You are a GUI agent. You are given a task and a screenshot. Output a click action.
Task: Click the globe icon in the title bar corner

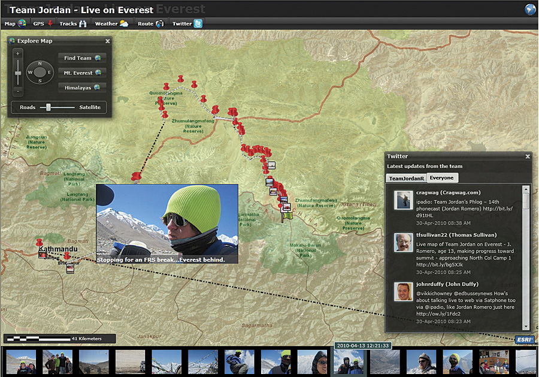[530, 9]
